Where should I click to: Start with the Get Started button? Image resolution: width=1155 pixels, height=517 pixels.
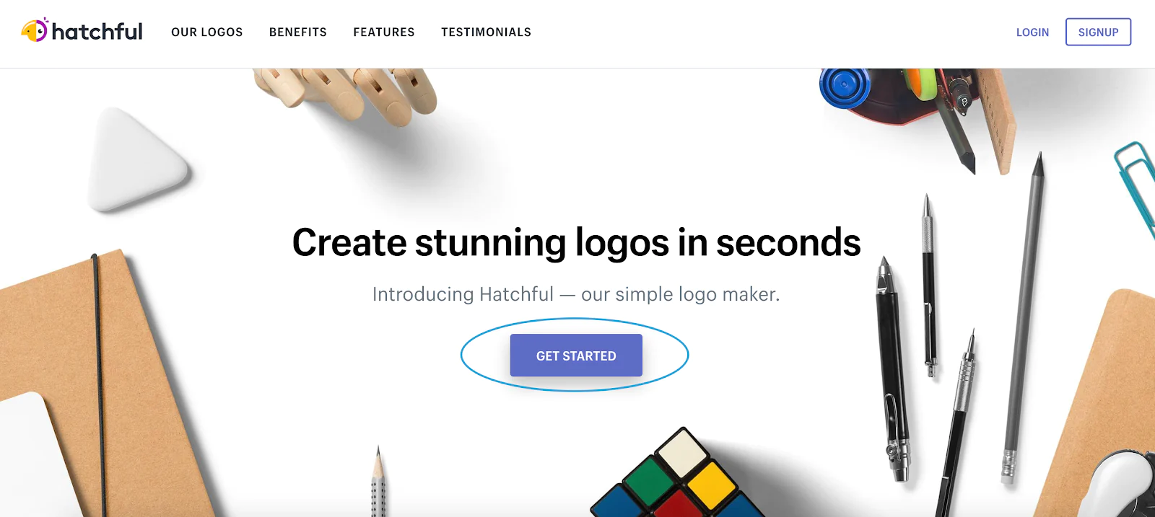[576, 355]
